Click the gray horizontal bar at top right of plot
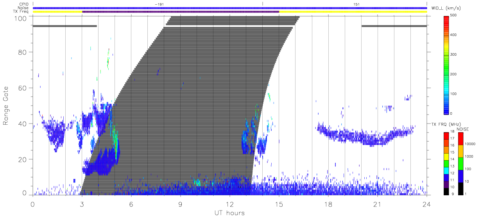This screenshot has height=221, width=480. (x=394, y=26)
